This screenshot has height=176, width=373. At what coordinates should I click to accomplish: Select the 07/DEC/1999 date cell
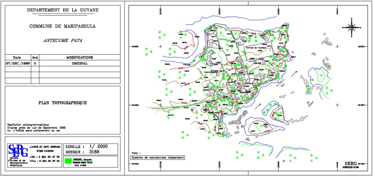pos(17,63)
